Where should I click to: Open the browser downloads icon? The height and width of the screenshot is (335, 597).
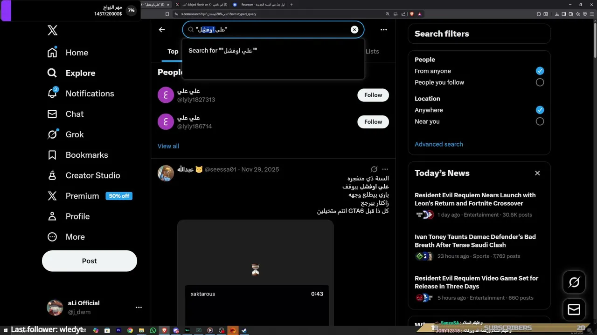[x=557, y=14]
